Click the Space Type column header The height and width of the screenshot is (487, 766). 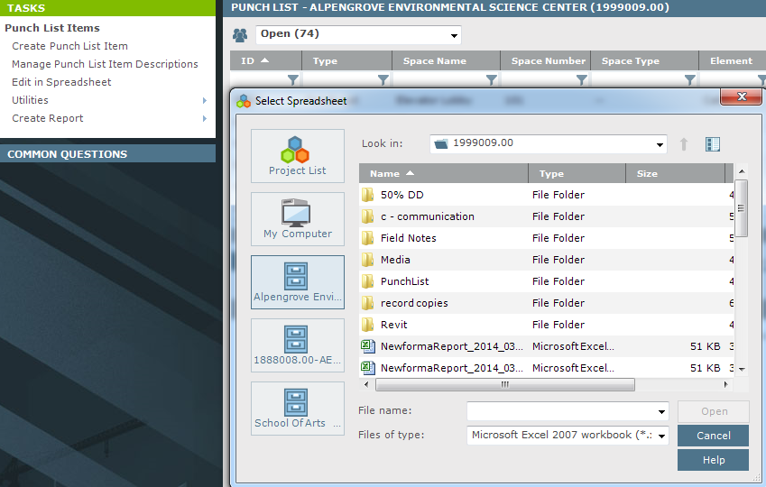[645, 61]
